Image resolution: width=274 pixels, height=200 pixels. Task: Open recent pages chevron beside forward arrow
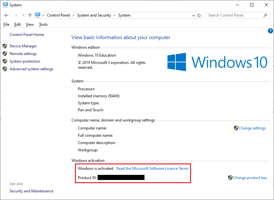pos(23,15)
